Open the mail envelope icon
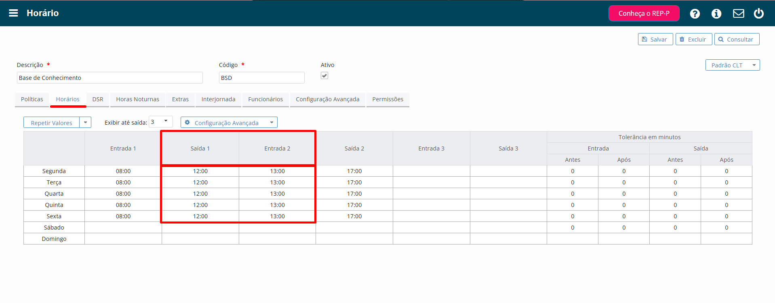The image size is (775, 303). 738,13
